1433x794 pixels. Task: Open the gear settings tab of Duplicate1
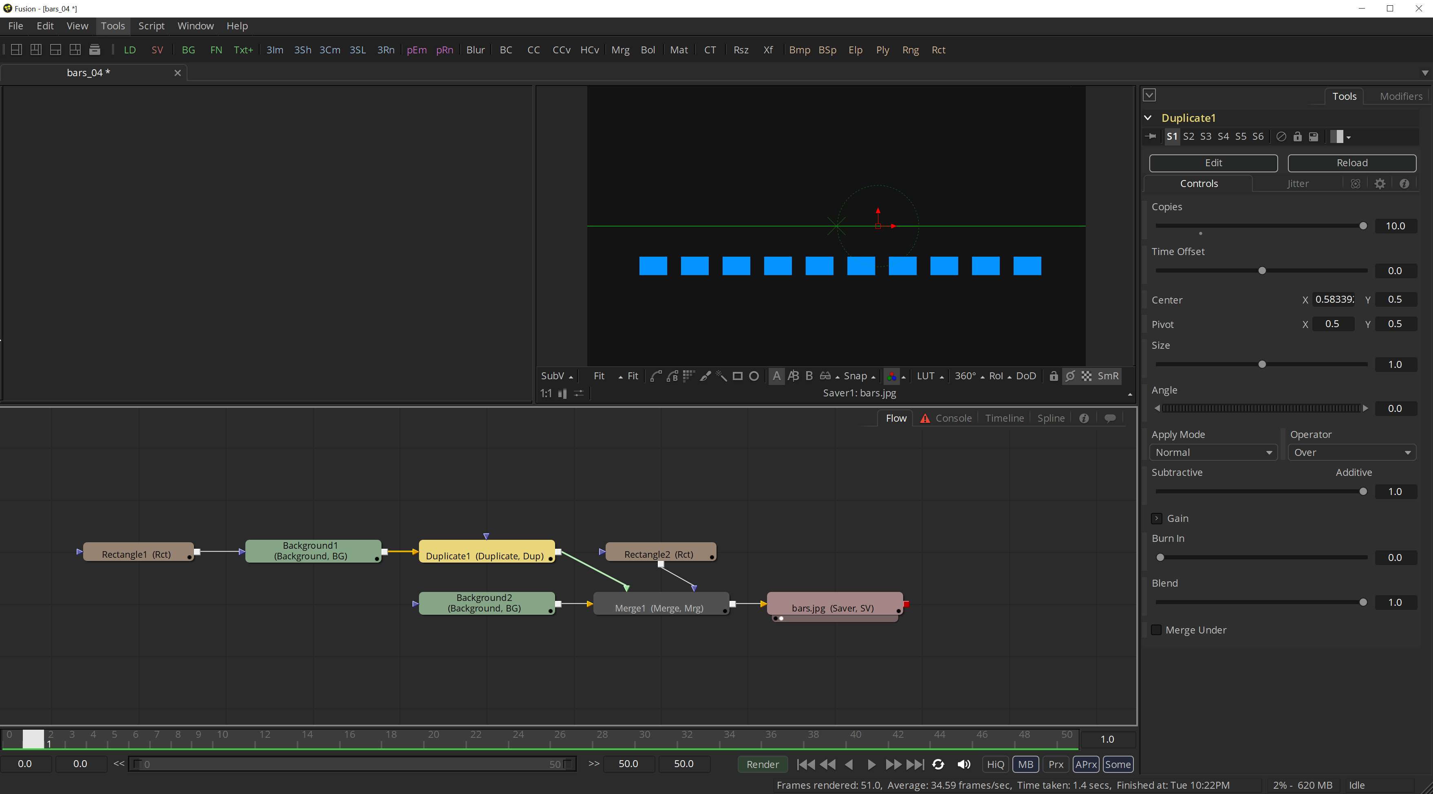pyautogui.click(x=1380, y=183)
